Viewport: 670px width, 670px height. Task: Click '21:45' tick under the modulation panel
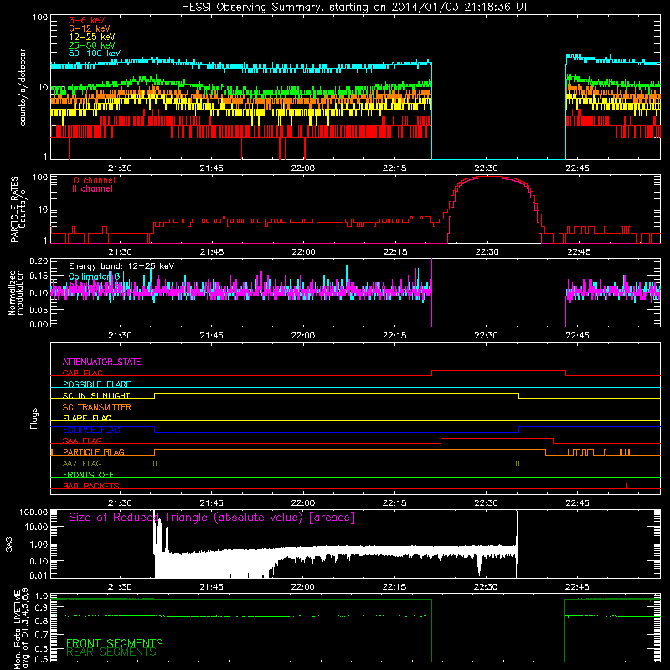(212, 336)
